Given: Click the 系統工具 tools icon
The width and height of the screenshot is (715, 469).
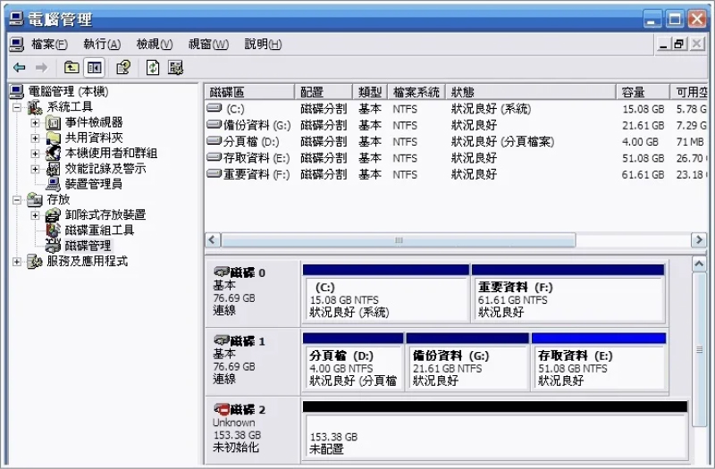Looking at the screenshot, I should coord(35,107).
